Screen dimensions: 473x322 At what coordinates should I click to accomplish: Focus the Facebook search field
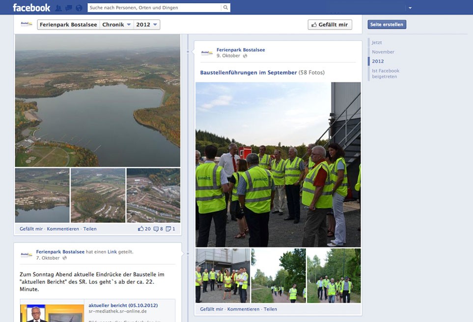coord(154,7)
